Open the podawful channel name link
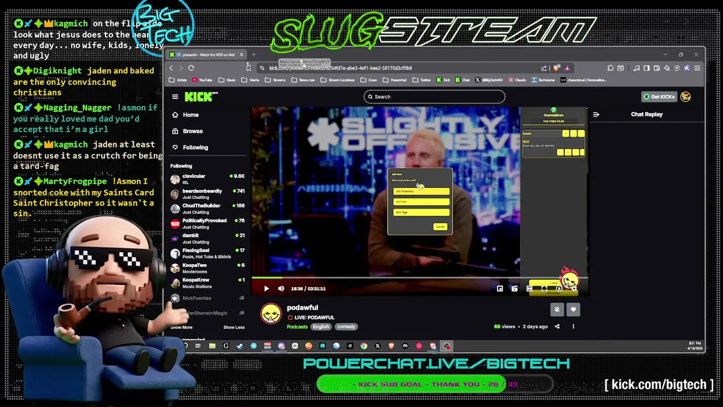723x407 pixels. [x=302, y=308]
